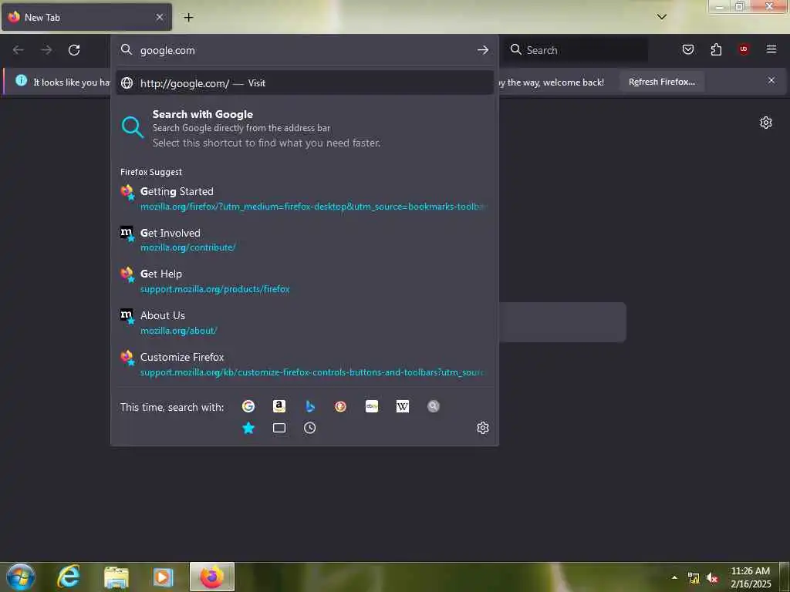Search this time with Google icon
Image resolution: width=790 pixels, height=592 pixels.
248,406
